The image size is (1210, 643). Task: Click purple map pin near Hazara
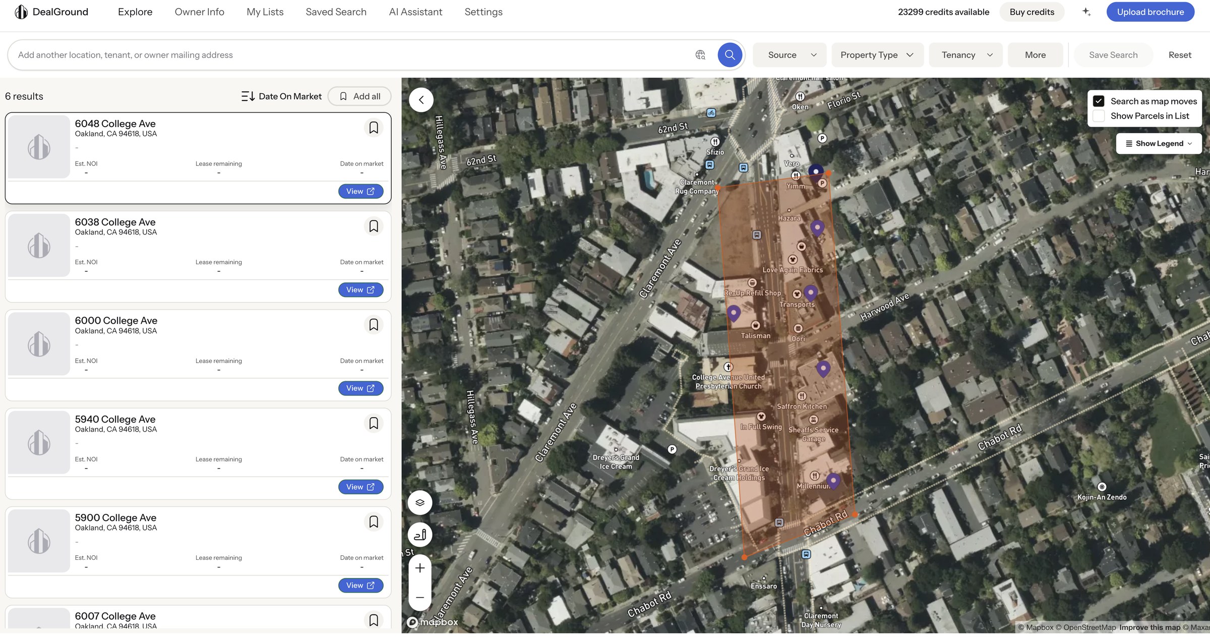point(817,228)
